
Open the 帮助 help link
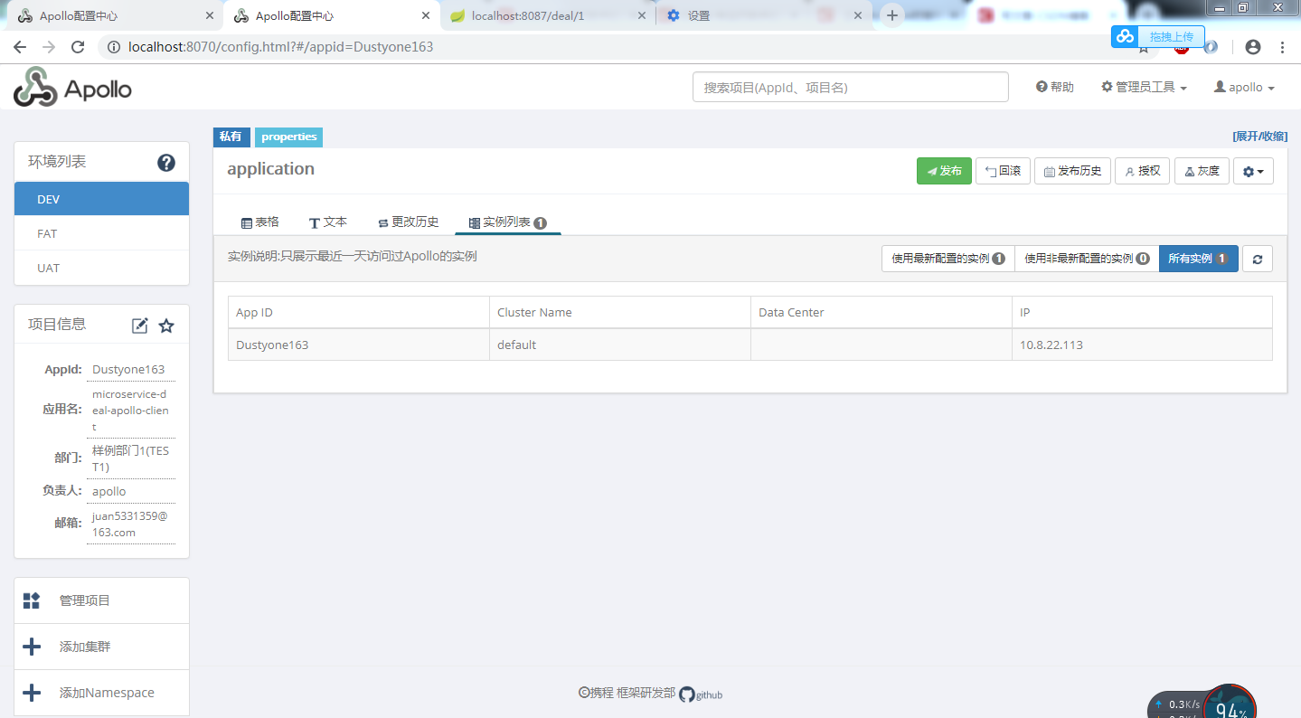[x=1055, y=87]
